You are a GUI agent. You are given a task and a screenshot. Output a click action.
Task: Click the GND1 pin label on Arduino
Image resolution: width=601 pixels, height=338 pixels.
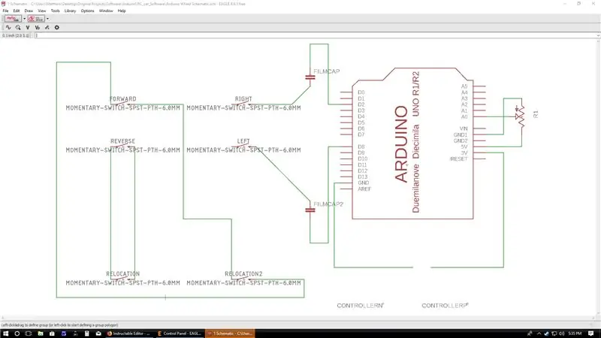click(x=461, y=135)
